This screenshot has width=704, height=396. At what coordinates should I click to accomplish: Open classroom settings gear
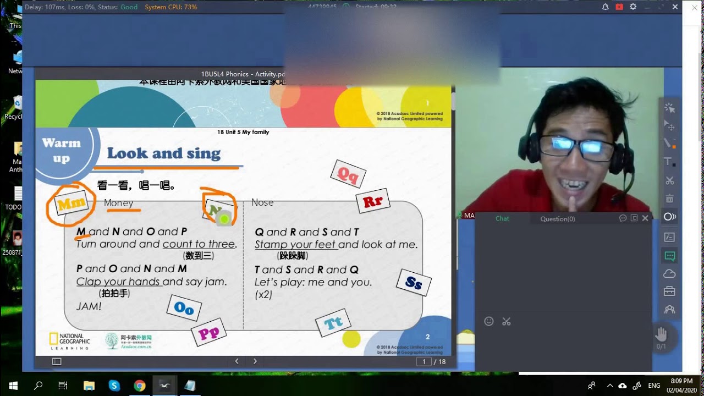(x=633, y=7)
